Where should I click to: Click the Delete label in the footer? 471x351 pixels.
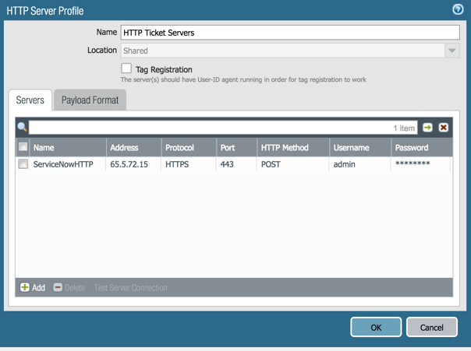(75, 288)
